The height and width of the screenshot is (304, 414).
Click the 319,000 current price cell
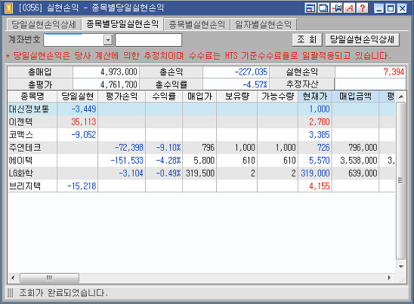[x=315, y=173]
